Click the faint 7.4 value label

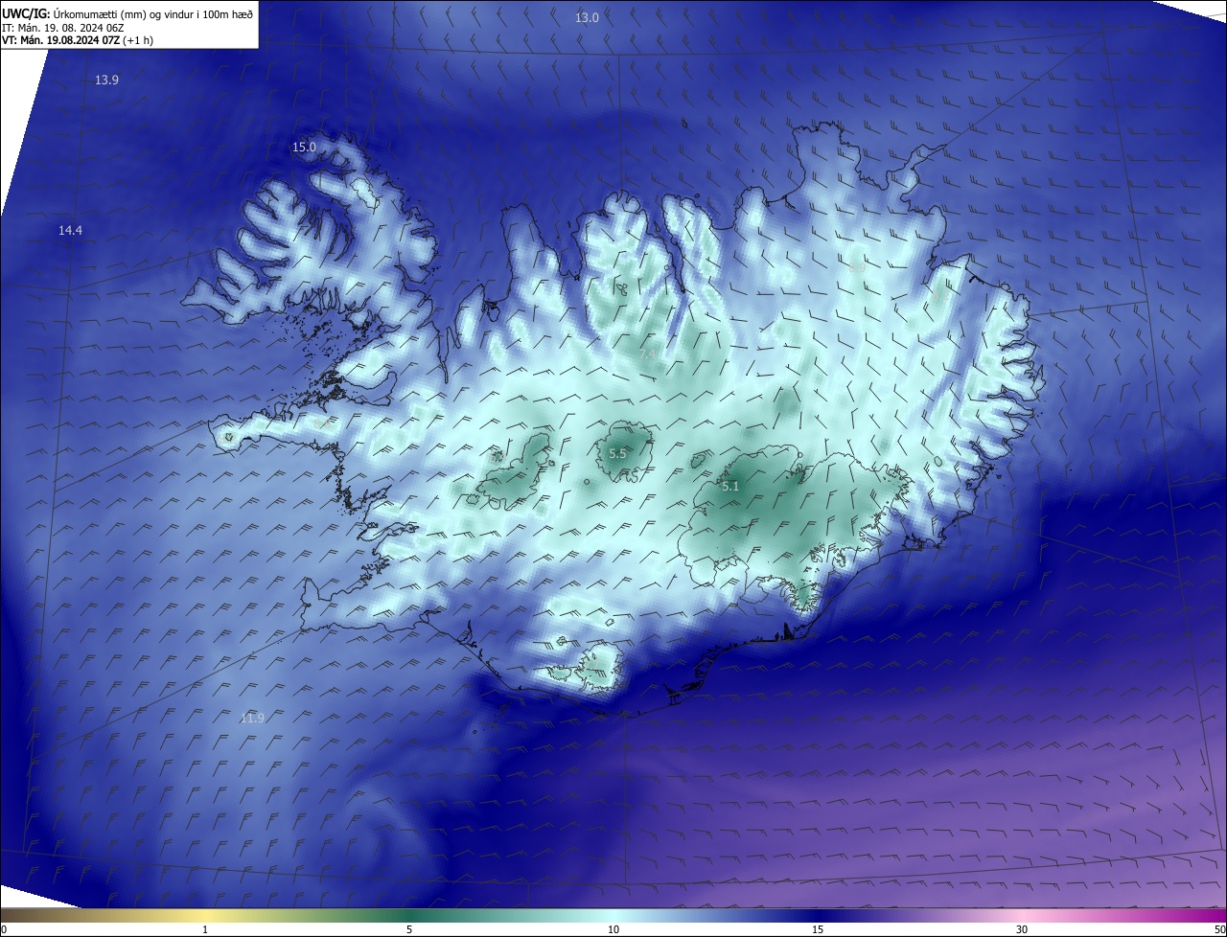(x=648, y=354)
